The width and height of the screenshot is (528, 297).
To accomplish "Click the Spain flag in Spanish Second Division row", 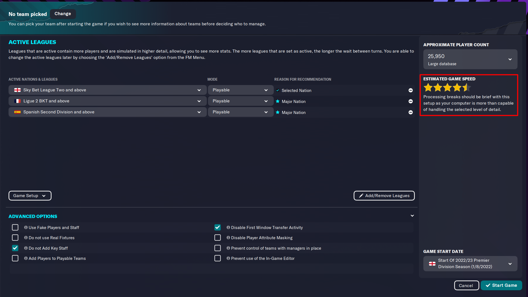I will (x=17, y=112).
